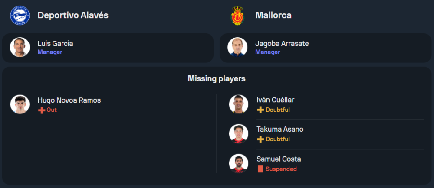Click the red cross injury icon
This screenshot has width=434, height=188.
(x=42, y=110)
